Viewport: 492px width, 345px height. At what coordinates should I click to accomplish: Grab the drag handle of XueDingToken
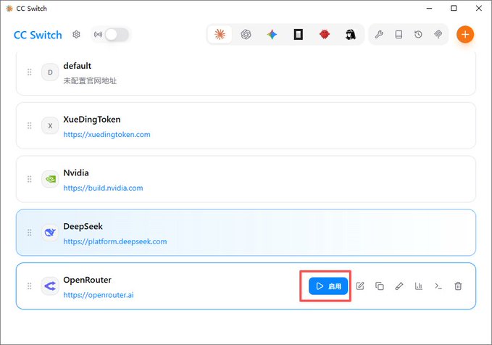click(30, 125)
